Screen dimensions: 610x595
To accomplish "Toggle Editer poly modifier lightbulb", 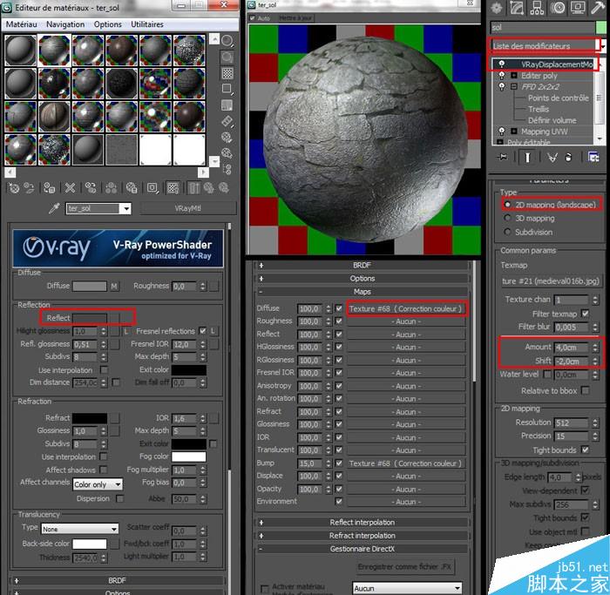I will click(x=502, y=76).
